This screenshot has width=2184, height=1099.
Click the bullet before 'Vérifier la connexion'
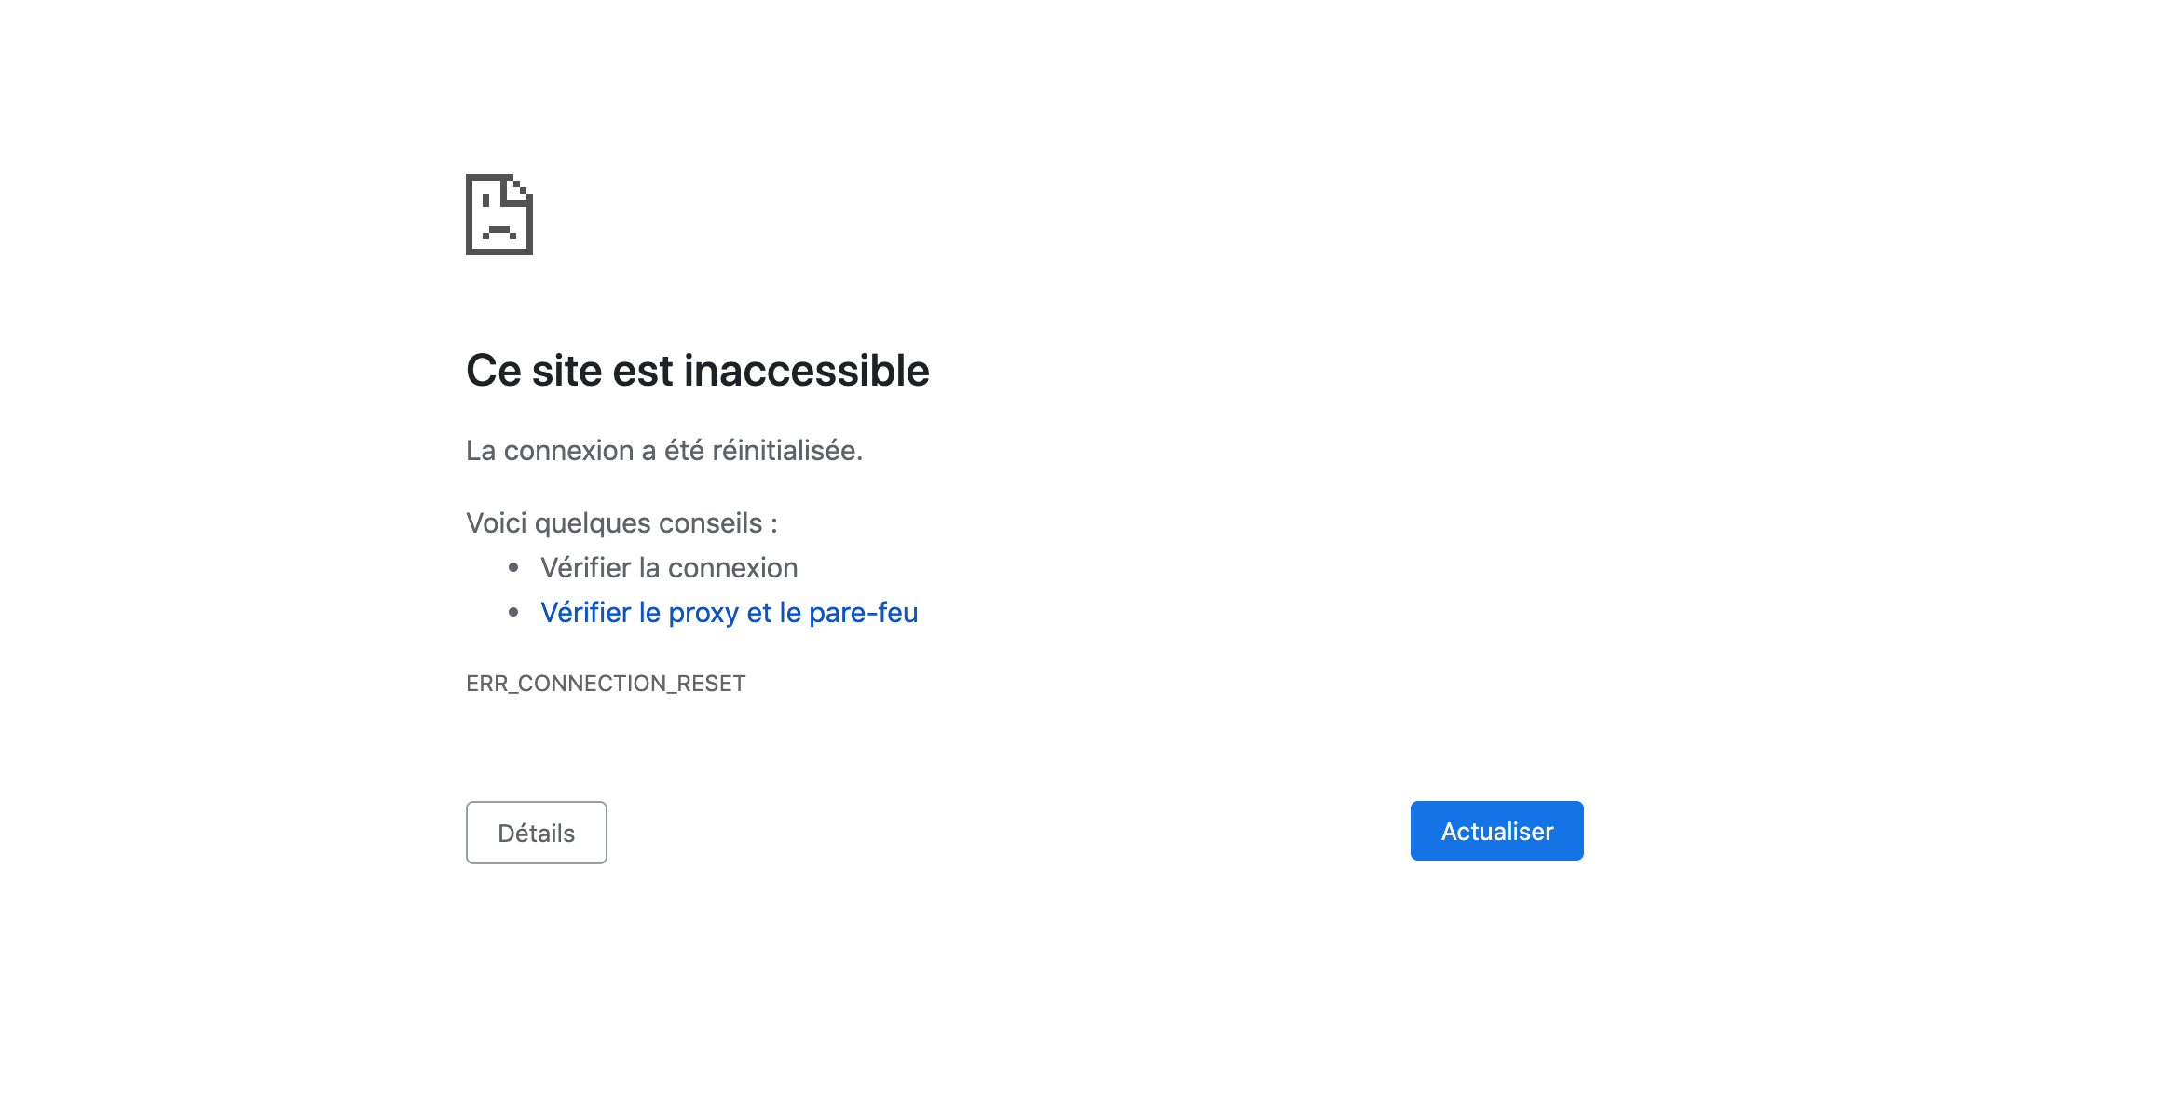[x=513, y=567]
